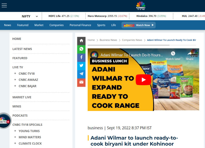Open YOUNG TURKS special

pyautogui.click(x=29, y=131)
